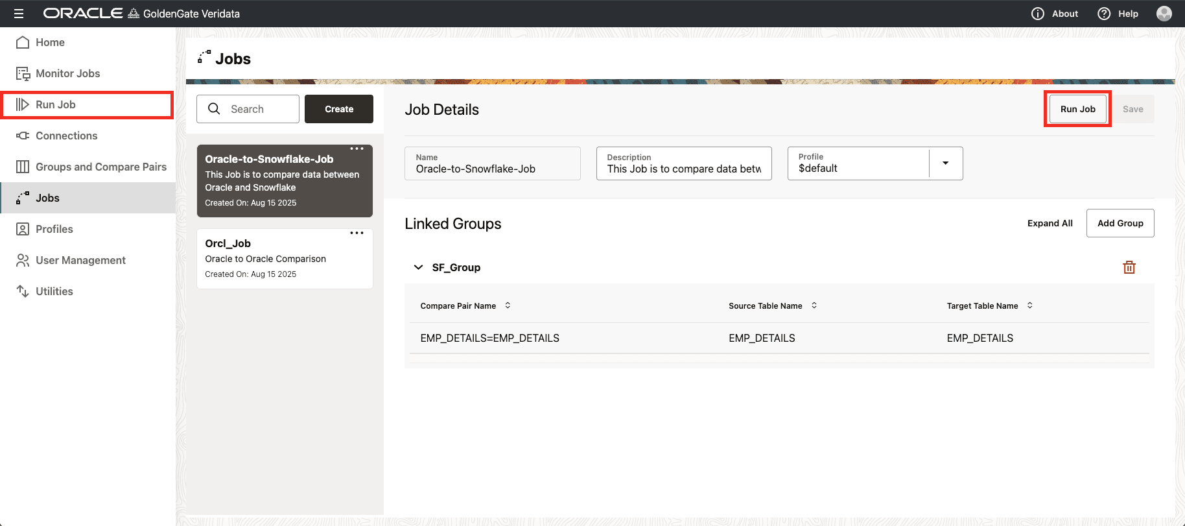Viewport: 1185px width, 526px height.
Task: Click the About link text
Action: pos(1065,14)
